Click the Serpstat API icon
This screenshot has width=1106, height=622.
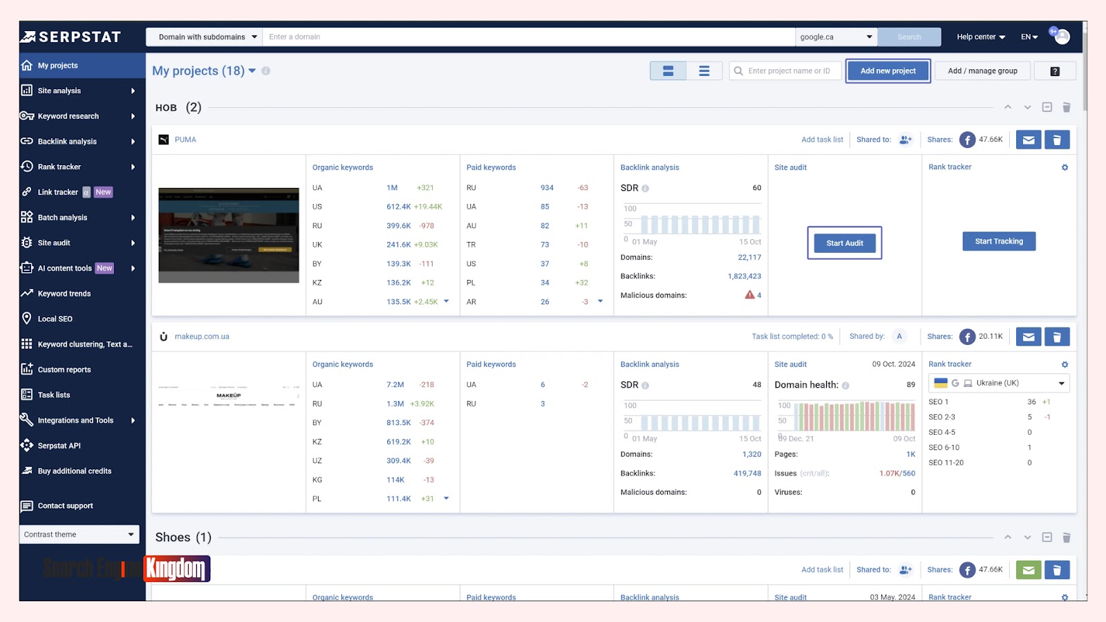[27, 446]
